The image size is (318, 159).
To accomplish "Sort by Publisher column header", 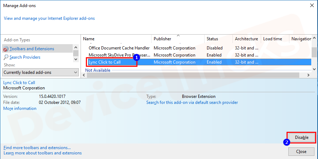I will click(178, 39).
